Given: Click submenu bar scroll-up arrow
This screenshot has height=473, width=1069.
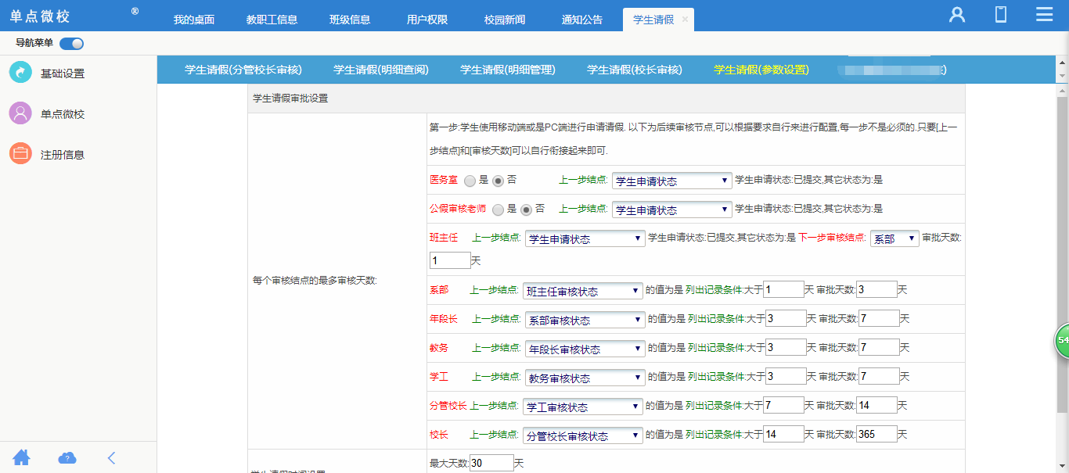Looking at the screenshot, I should [x=1062, y=62].
